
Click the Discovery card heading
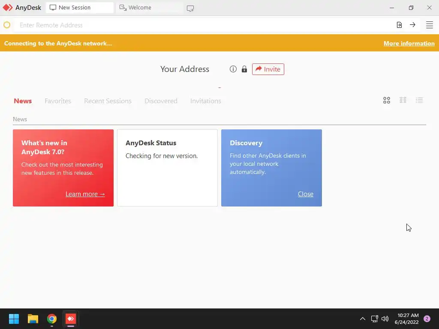(246, 143)
